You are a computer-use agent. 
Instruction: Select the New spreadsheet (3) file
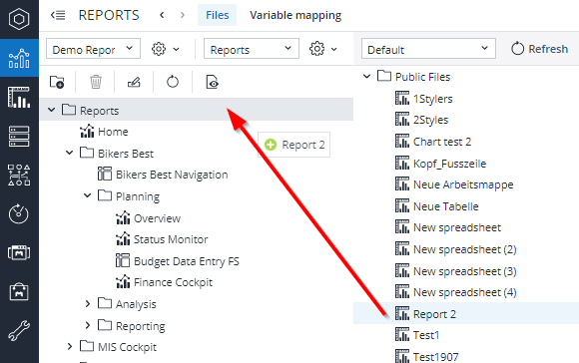[465, 271]
